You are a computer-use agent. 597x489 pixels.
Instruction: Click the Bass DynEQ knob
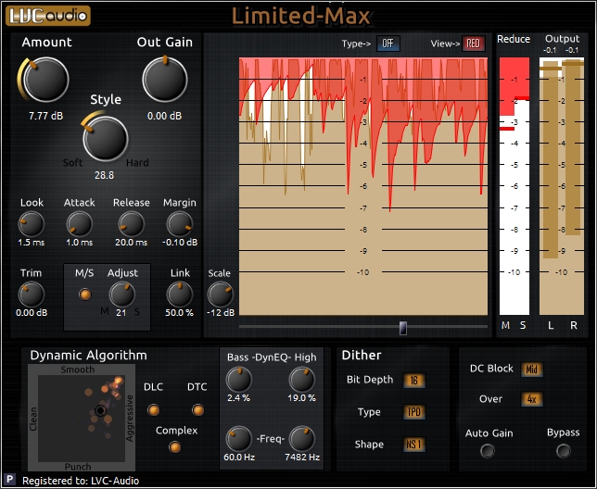click(239, 379)
